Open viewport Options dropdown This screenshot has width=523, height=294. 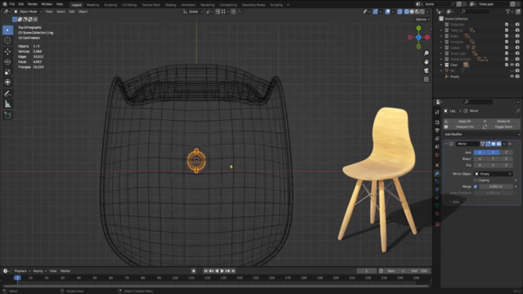coord(422,20)
